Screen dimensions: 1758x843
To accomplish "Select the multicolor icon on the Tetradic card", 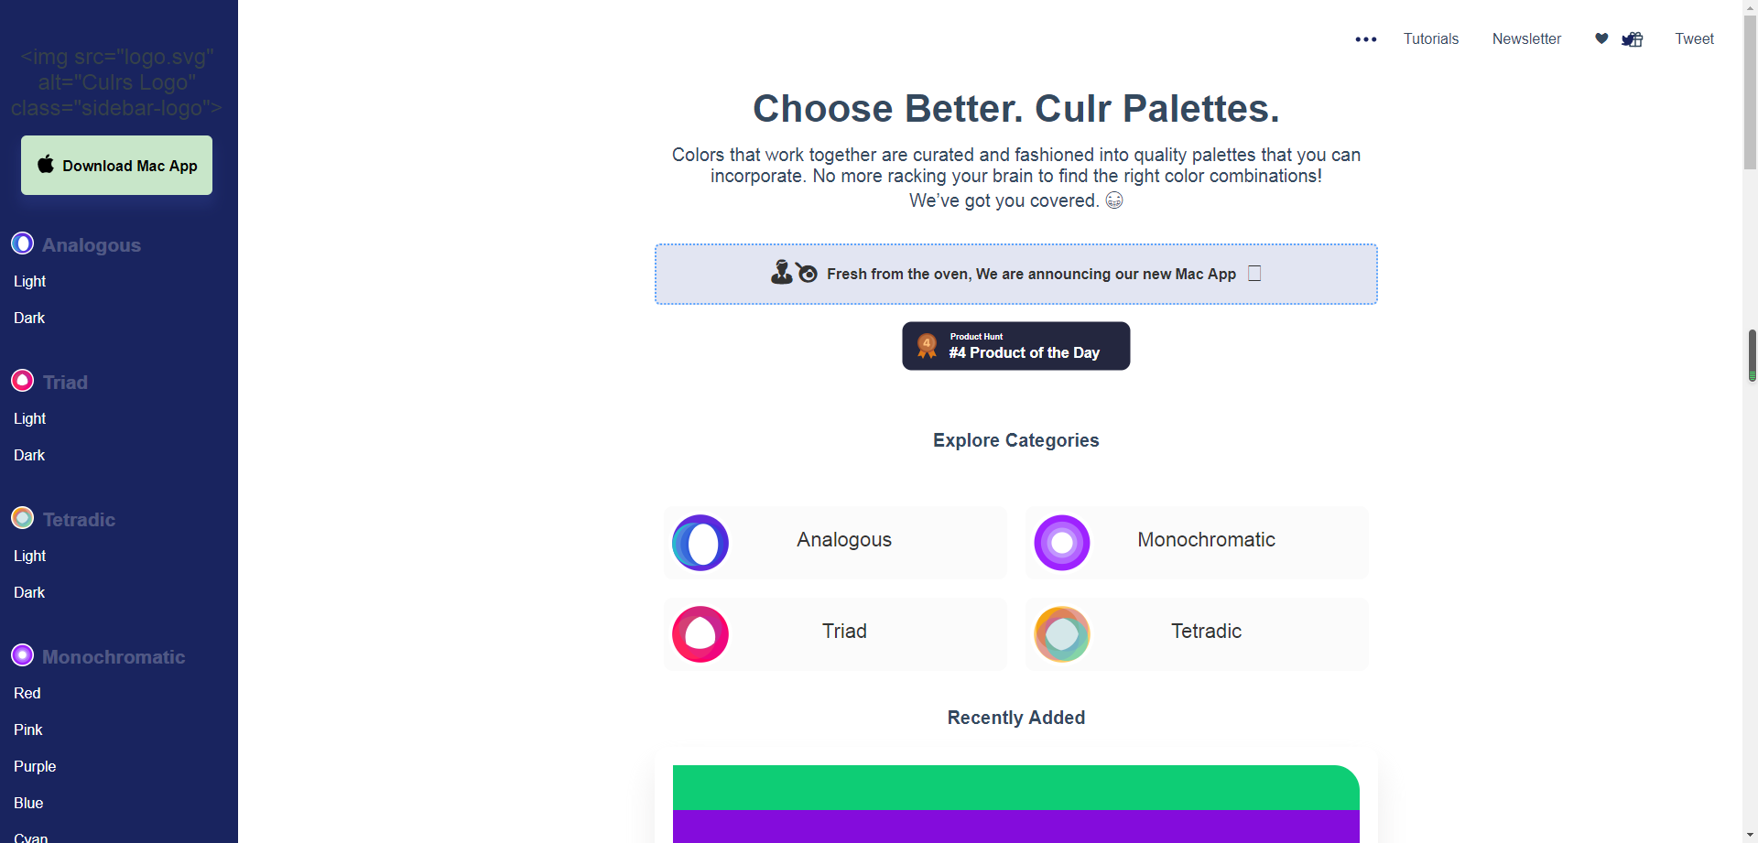I will click(1062, 634).
